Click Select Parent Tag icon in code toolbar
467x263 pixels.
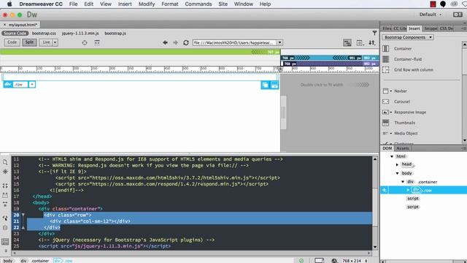(x=5, y=218)
